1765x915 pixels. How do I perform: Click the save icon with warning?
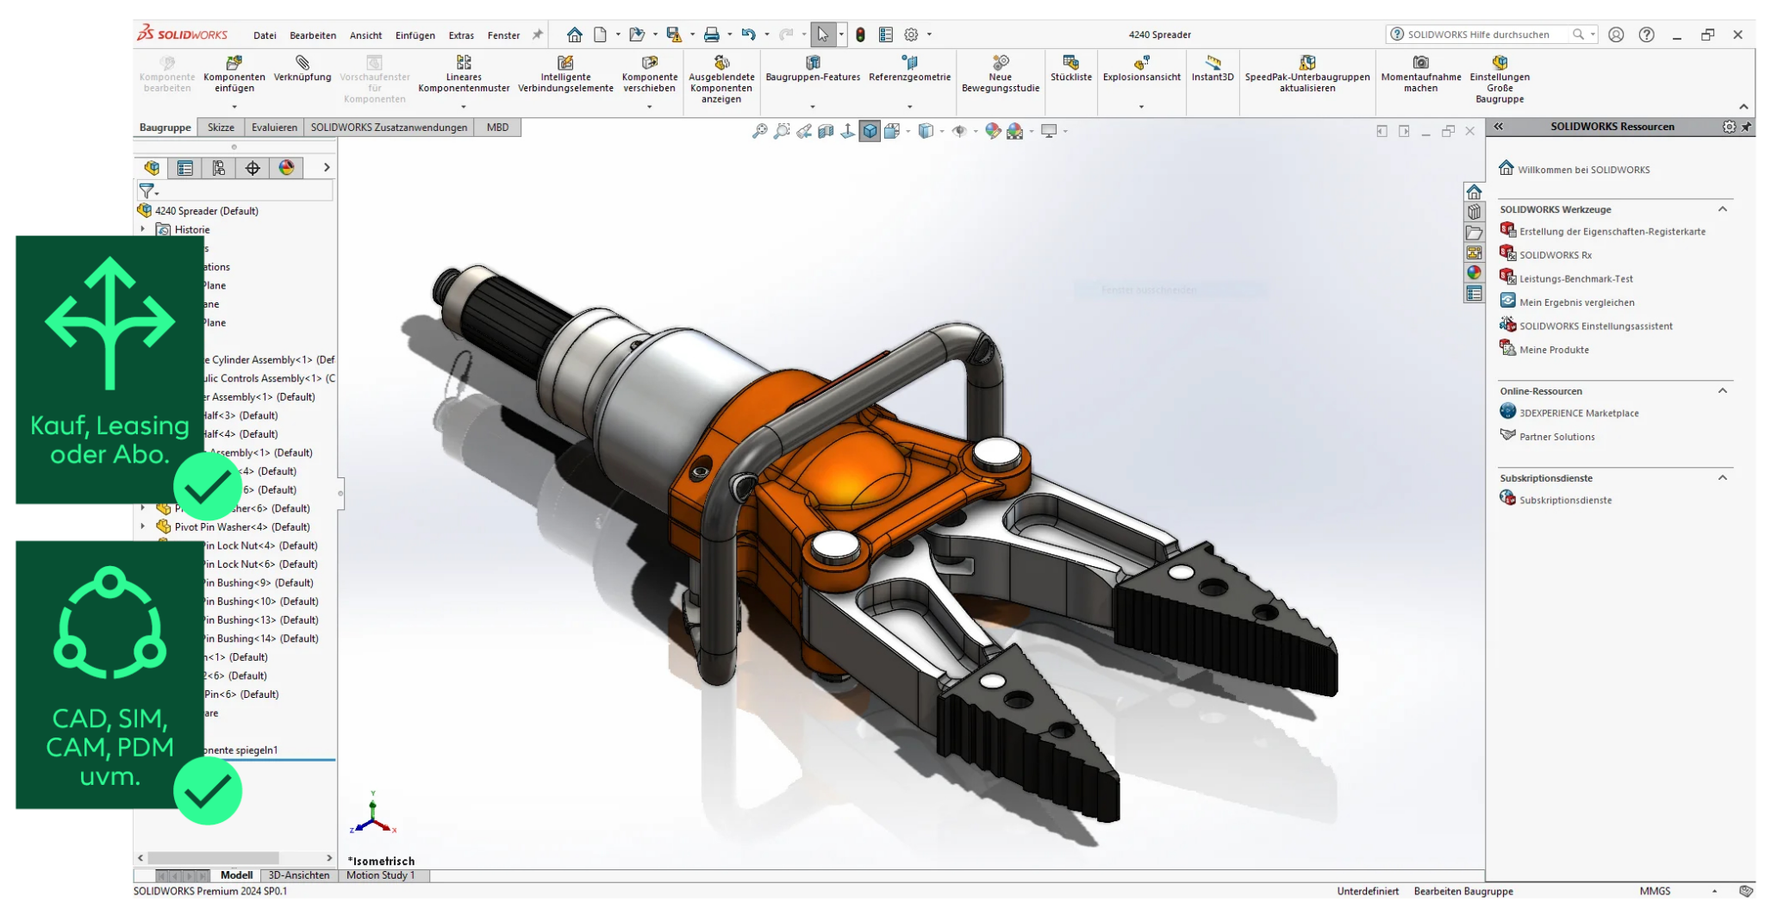(674, 34)
